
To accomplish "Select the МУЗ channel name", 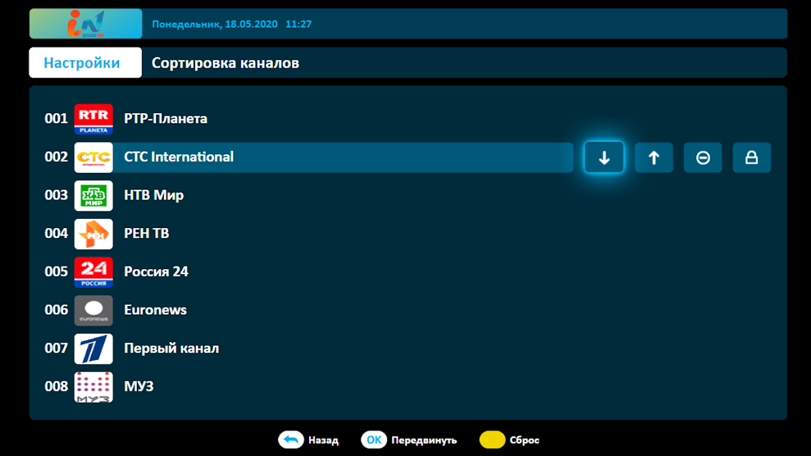I will [139, 386].
